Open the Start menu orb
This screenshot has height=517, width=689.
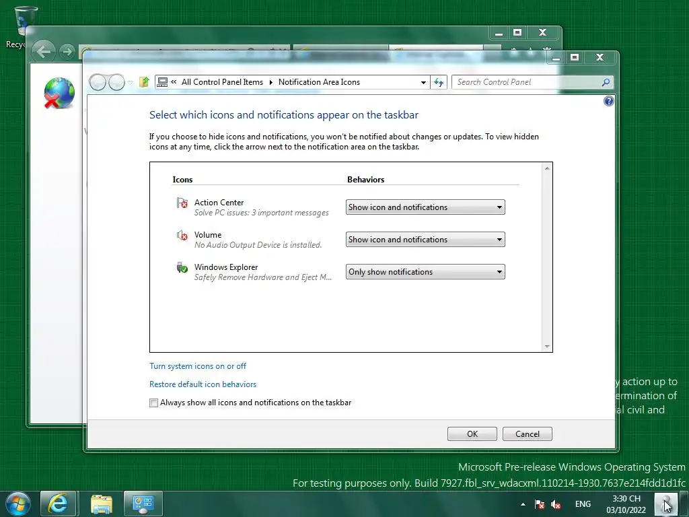pos(17,504)
